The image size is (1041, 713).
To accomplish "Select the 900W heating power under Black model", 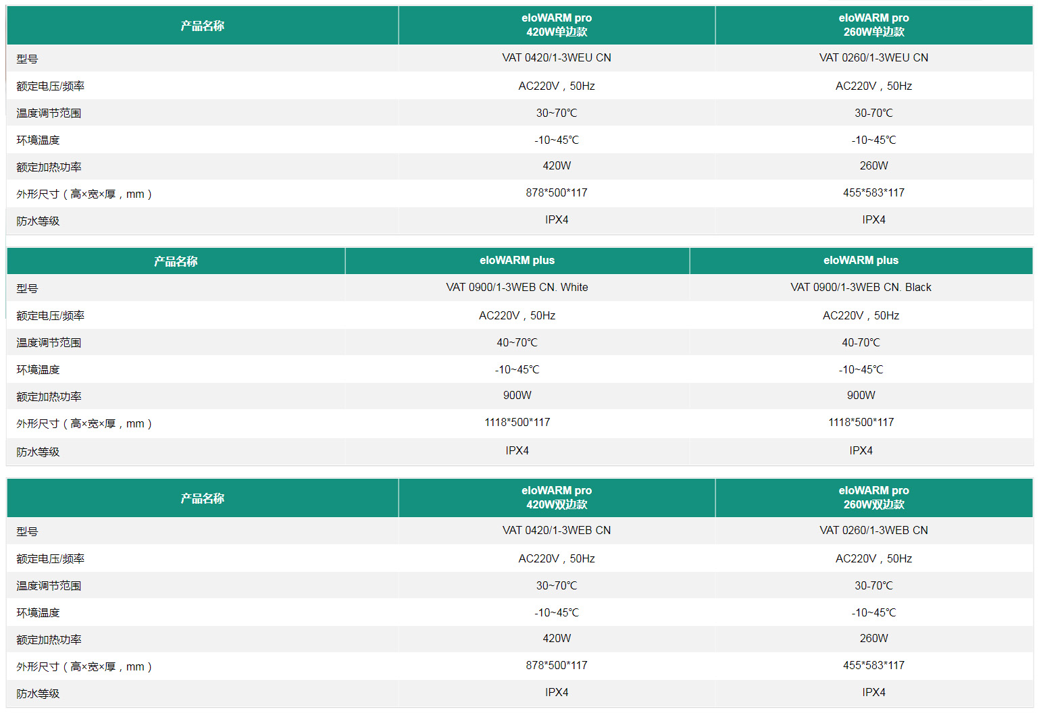I will (x=861, y=396).
